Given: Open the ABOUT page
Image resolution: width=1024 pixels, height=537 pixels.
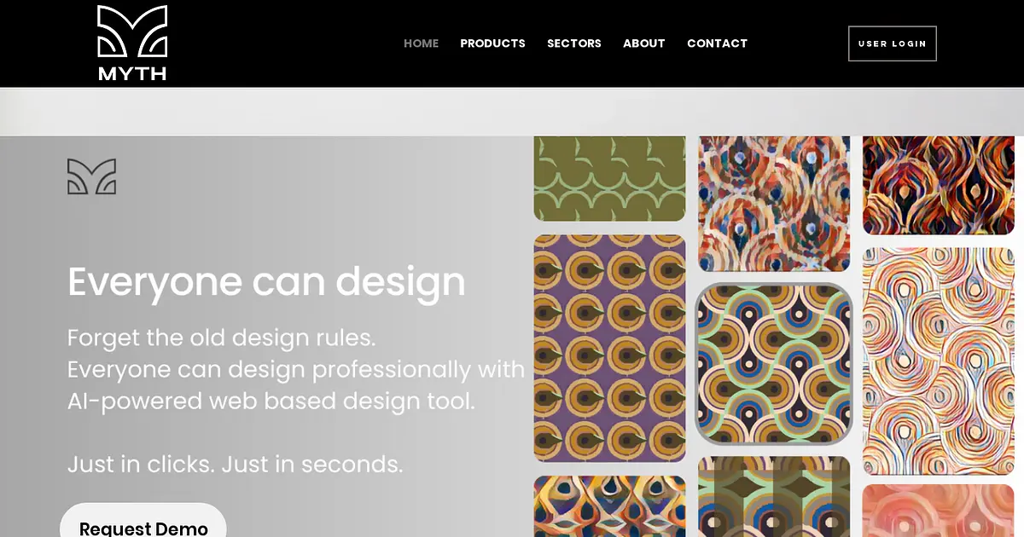Looking at the screenshot, I should pyautogui.click(x=644, y=43).
